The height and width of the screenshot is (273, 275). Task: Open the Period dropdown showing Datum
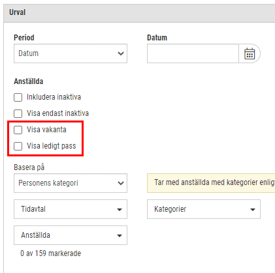point(71,53)
